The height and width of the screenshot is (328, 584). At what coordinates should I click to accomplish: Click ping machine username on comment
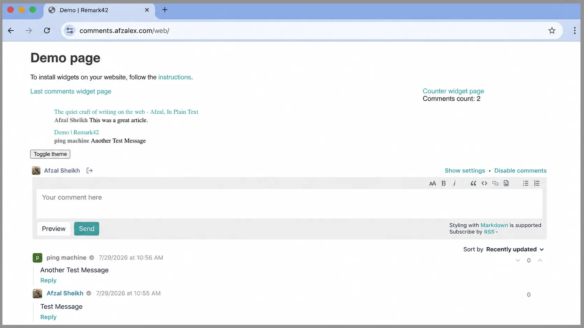pos(66,258)
